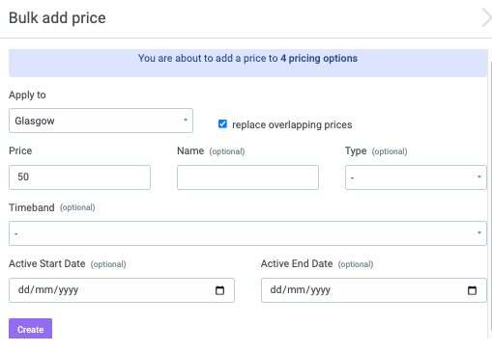Click into the empty Name field

(247, 177)
